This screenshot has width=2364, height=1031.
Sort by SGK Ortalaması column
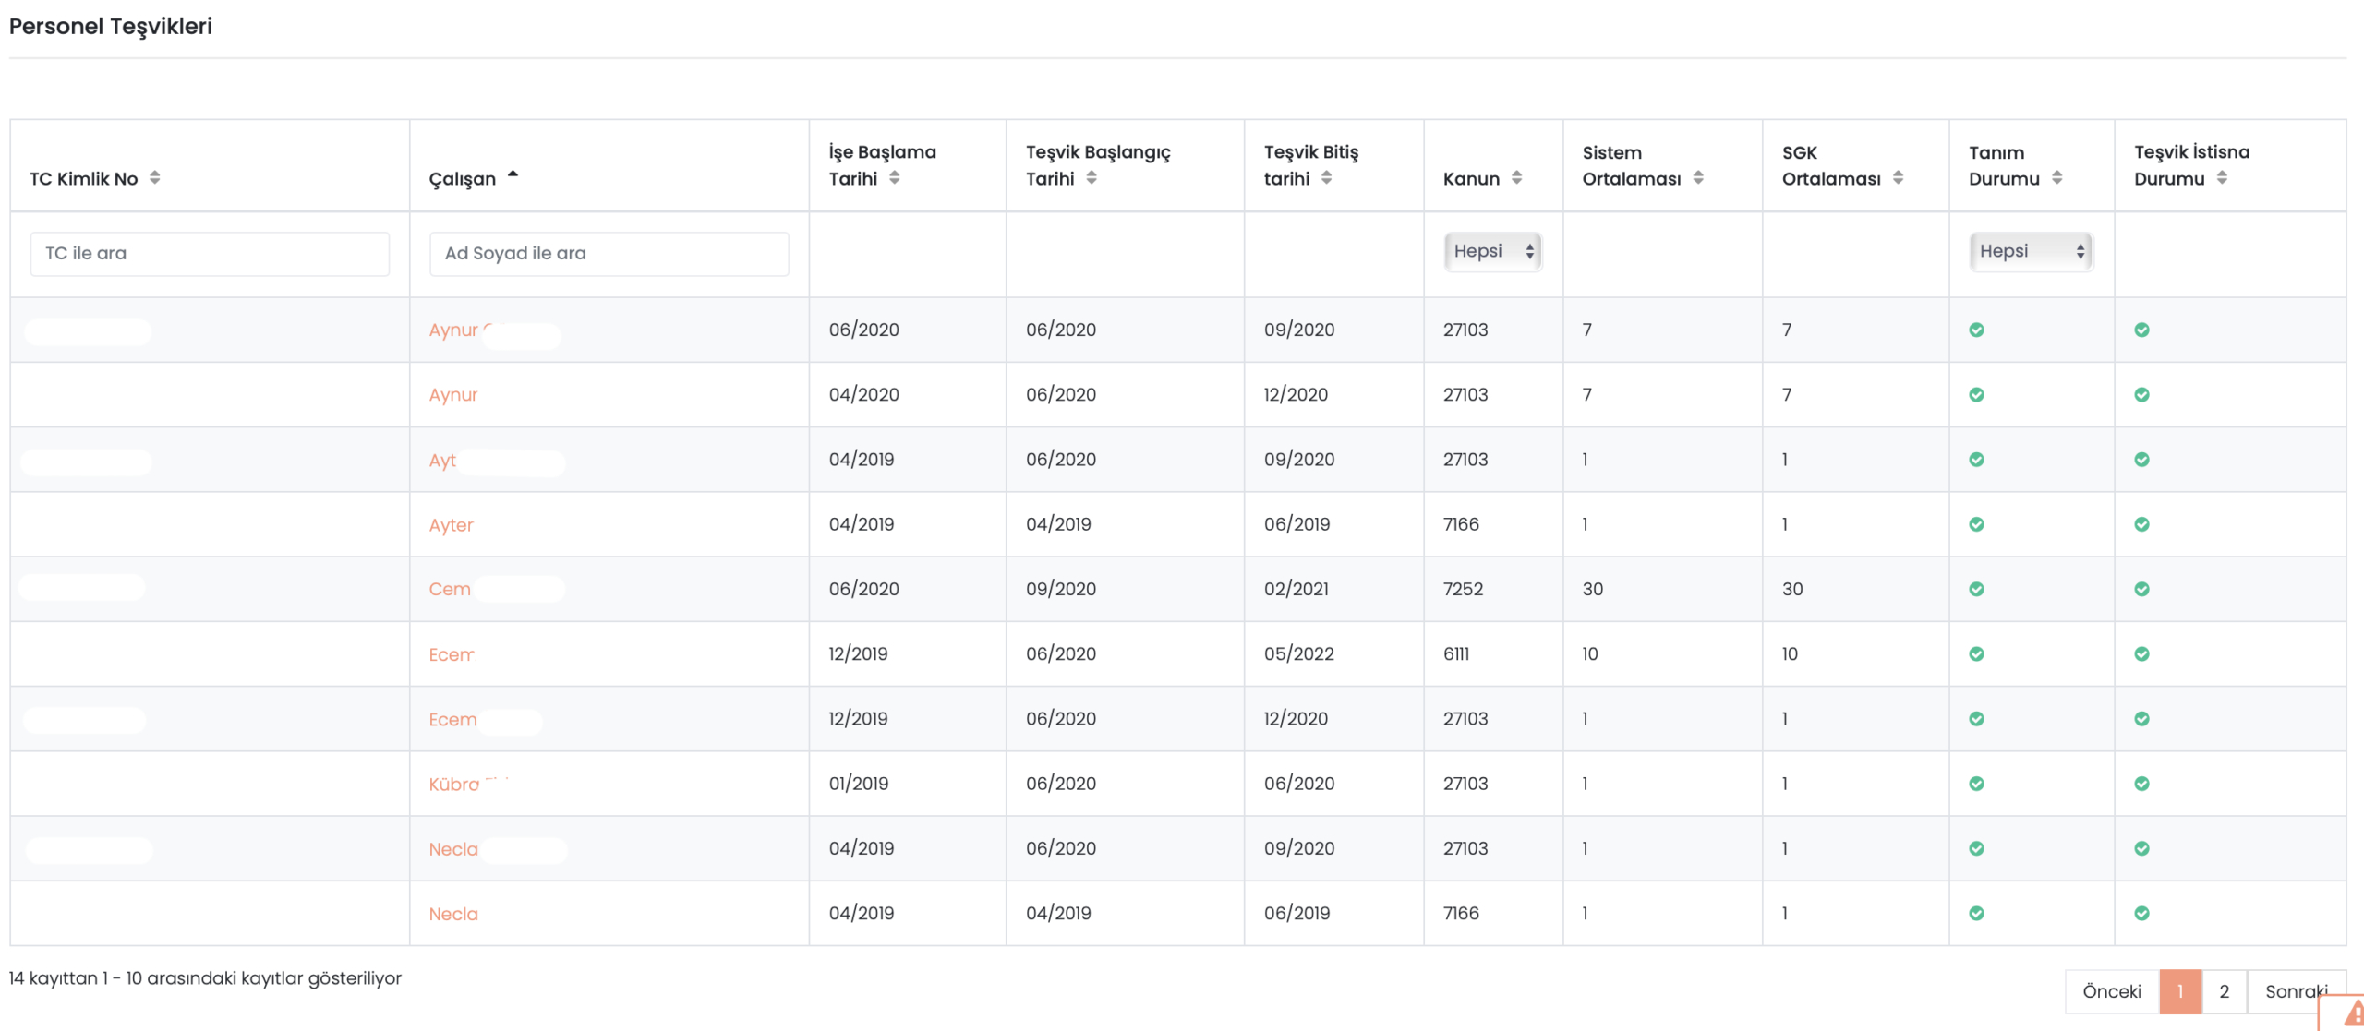(x=1898, y=177)
